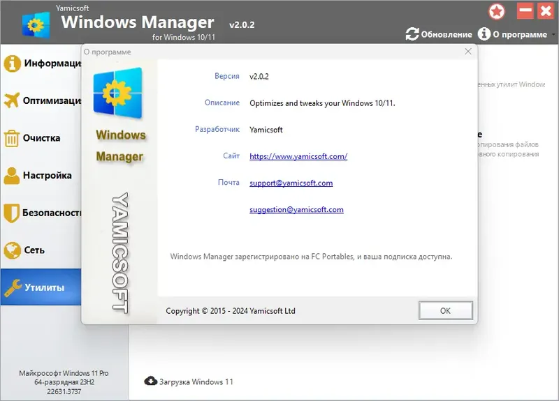This screenshot has width=559, height=401.
Task: Open the Очистка menu item
Action: [41, 138]
